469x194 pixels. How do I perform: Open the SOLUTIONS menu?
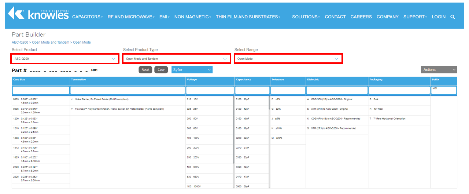tap(306, 17)
